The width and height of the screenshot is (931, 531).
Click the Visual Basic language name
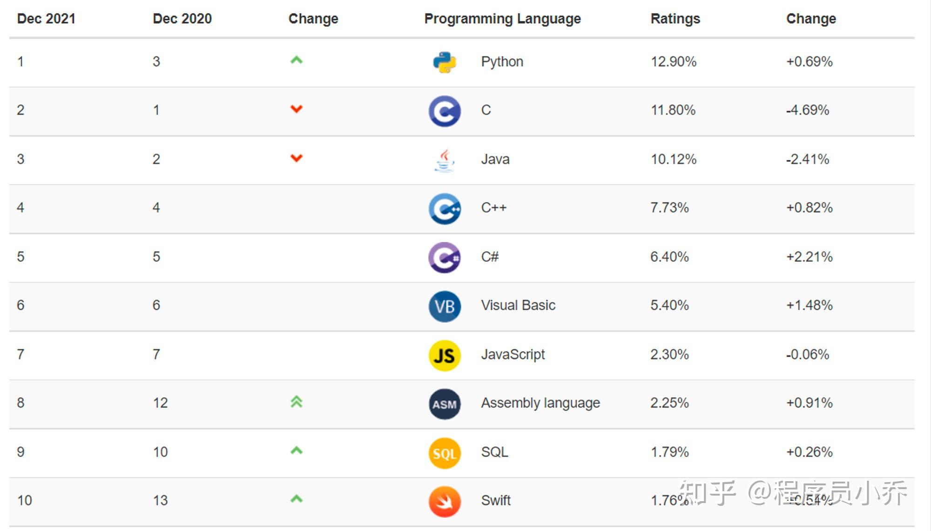(x=518, y=306)
